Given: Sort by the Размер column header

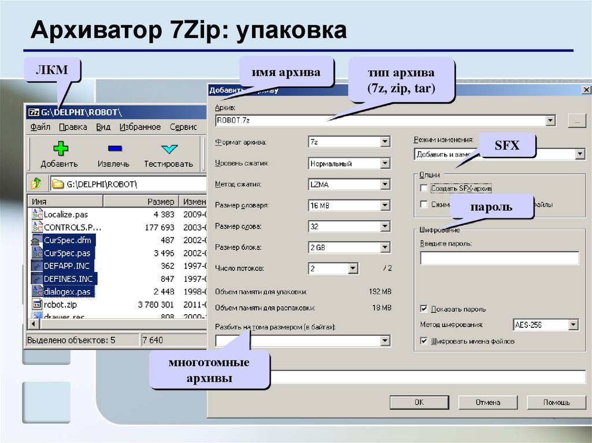Looking at the screenshot, I should (140, 202).
